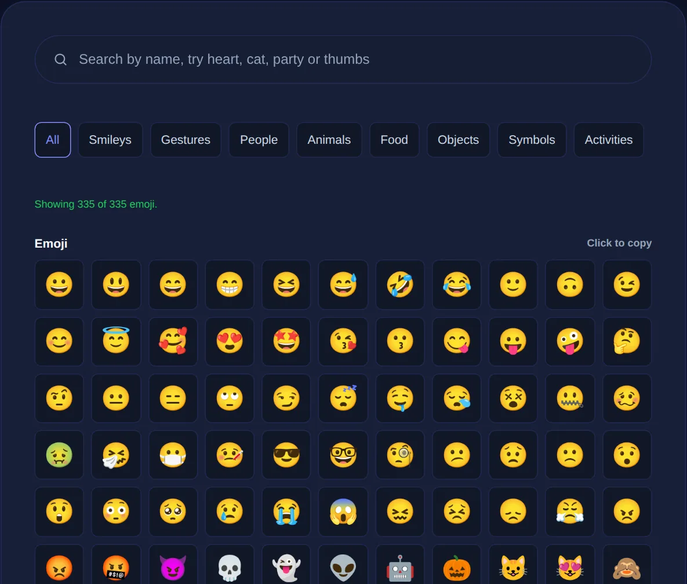Image resolution: width=687 pixels, height=584 pixels.
Task: Copy the zipper-mouth face emoji
Action: [x=570, y=398]
